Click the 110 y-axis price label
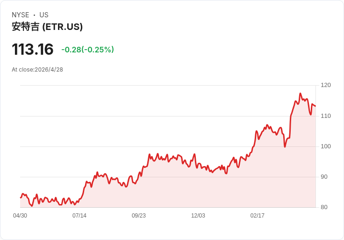 326,116
